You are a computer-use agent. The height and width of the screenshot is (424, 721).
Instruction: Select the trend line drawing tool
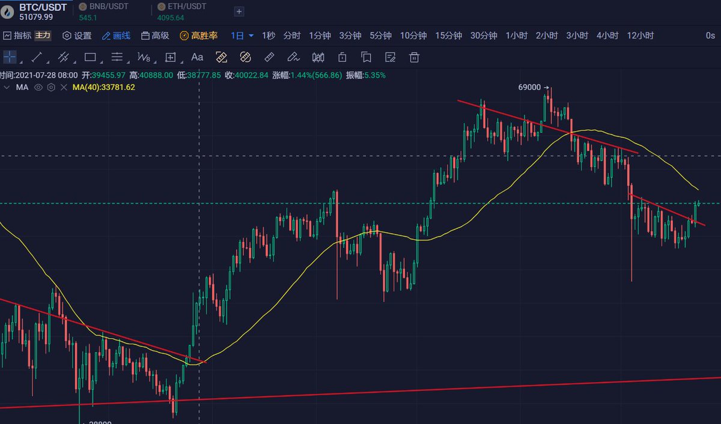pyautogui.click(x=37, y=57)
